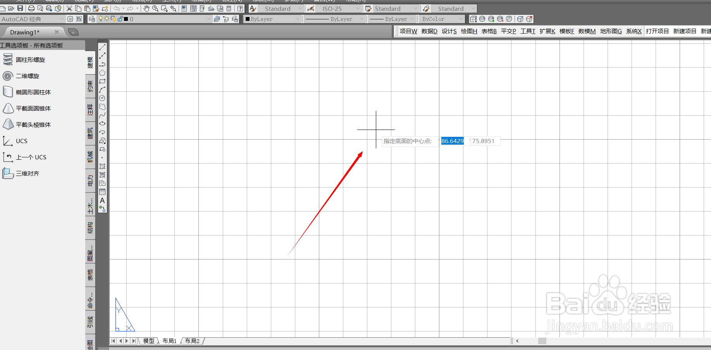Open the multileader style Standard dropdown
The height and width of the screenshot is (350, 711).
point(454,9)
